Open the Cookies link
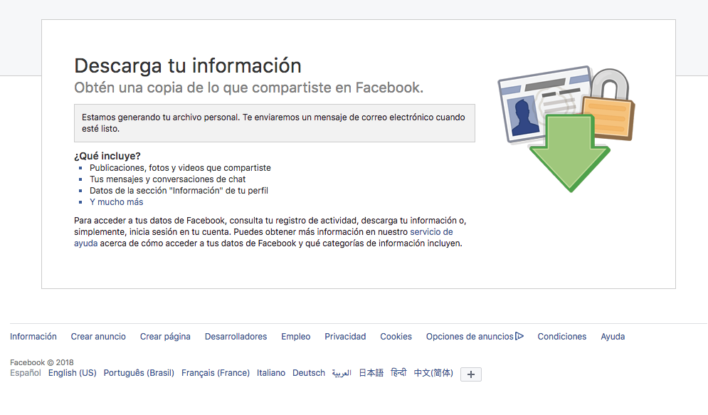The width and height of the screenshot is (708, 415). click(x=396, y=336)
